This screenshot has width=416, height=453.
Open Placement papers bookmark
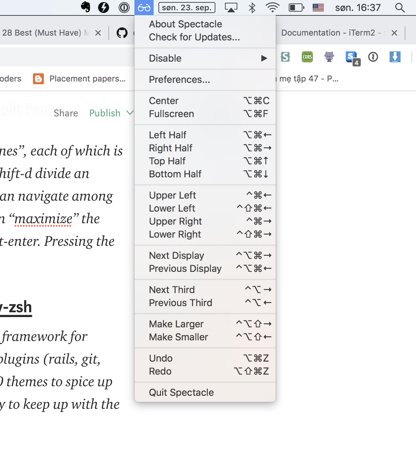87,79
